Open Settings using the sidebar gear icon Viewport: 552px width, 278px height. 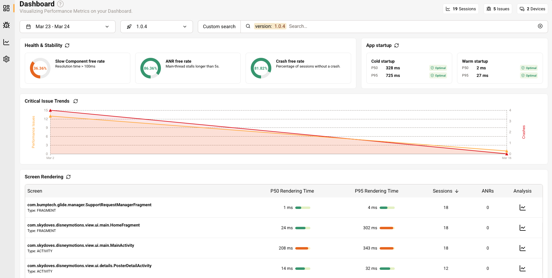[6, 59]
